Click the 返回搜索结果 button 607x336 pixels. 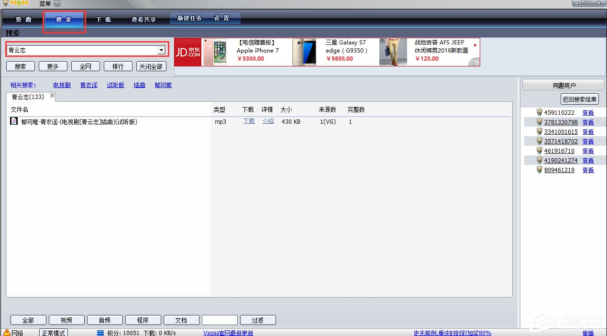click(x=579, y=99)
